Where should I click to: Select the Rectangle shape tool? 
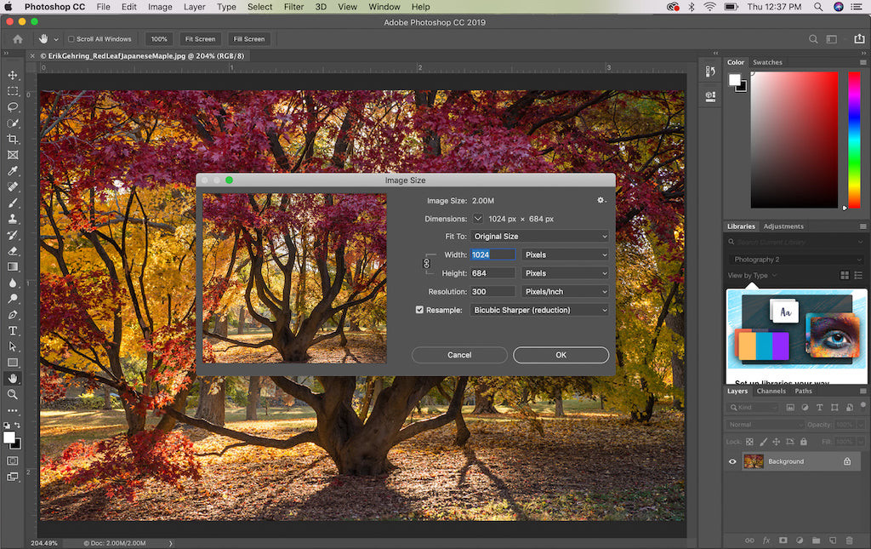pyautogui.click(x=13, y=363)
